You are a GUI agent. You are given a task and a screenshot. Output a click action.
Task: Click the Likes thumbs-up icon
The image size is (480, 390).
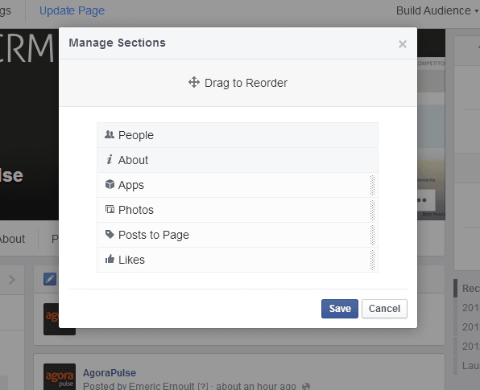click(110, 259)
